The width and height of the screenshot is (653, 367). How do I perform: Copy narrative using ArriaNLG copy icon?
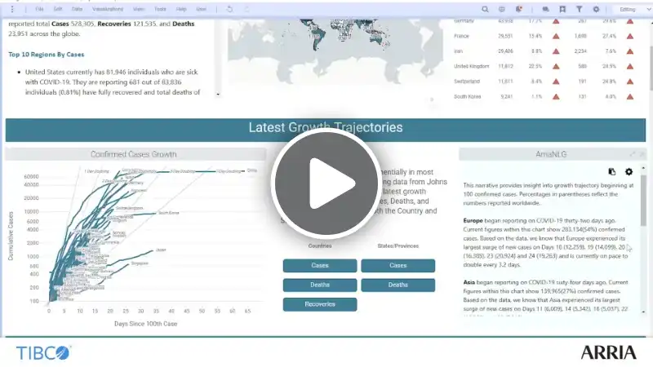click(611, 171)
